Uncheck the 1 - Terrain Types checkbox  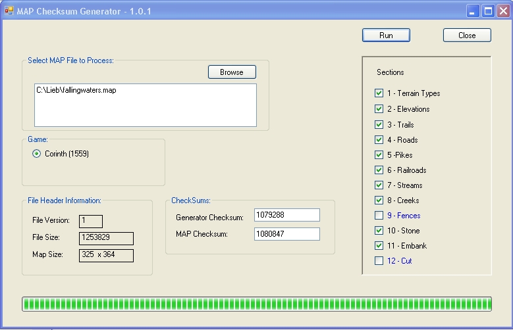[379, 93]
